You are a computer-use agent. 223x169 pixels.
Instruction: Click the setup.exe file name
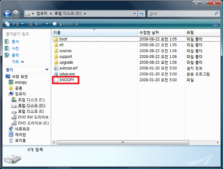pos(67,74)
